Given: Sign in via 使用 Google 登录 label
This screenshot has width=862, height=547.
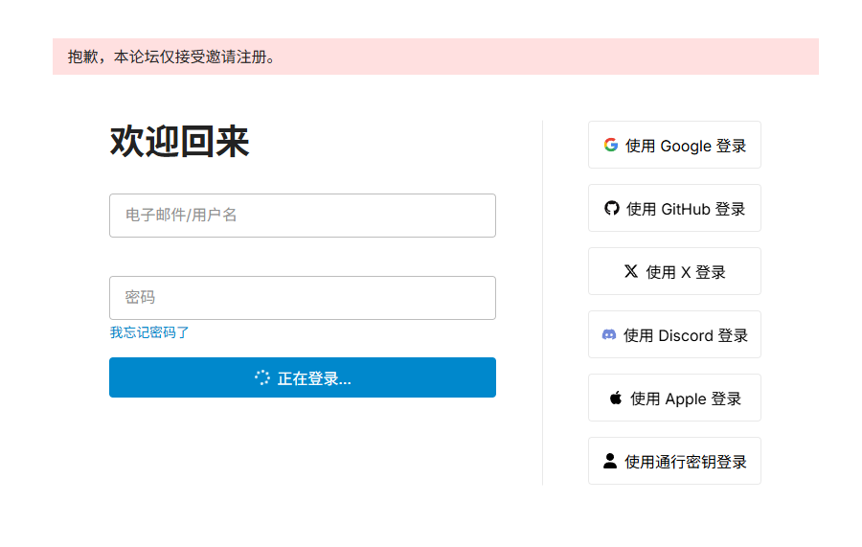Looking at the screenshot, I should click(x=686, y=146).
